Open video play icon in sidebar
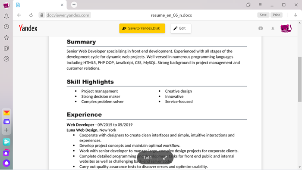302x170 pixels. pos(6,59)
